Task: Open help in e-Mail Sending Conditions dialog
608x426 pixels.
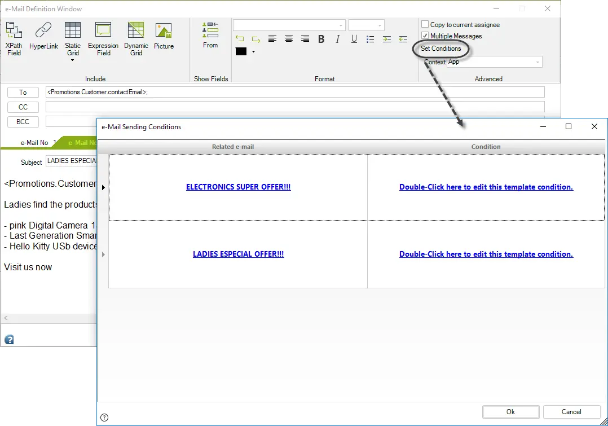Action: point(104,418)
